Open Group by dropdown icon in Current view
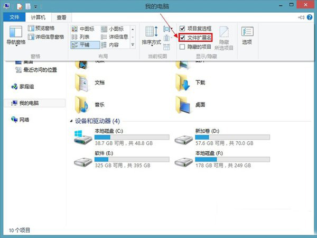This screenshot has height=238, width=317. (x=168, y=29)
